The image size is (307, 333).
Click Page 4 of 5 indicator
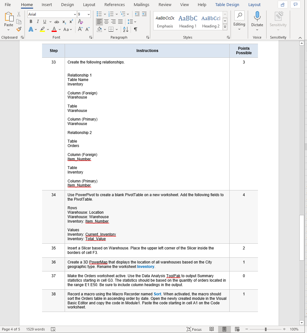[x=11, y=329]
